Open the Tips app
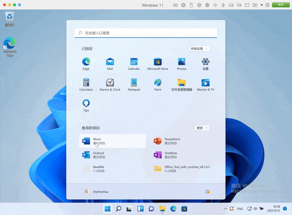 pyautogui.click(x=86, y=105)
